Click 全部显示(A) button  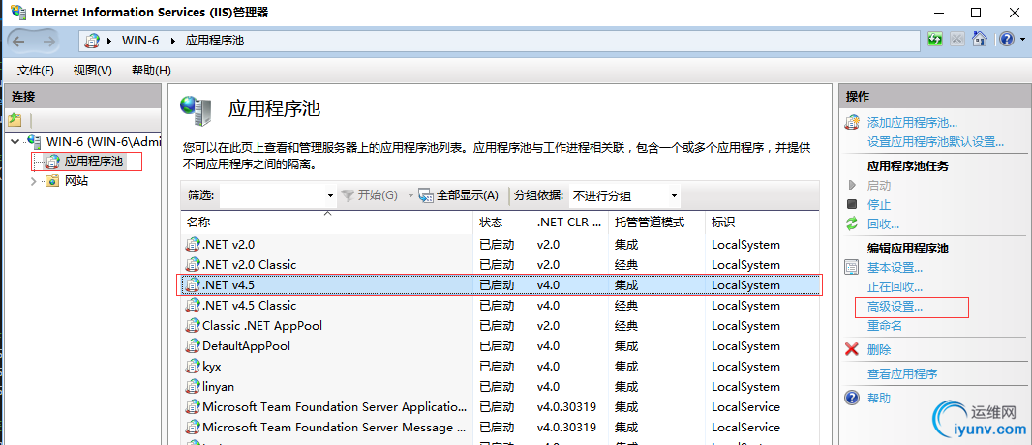pos(459,195)
